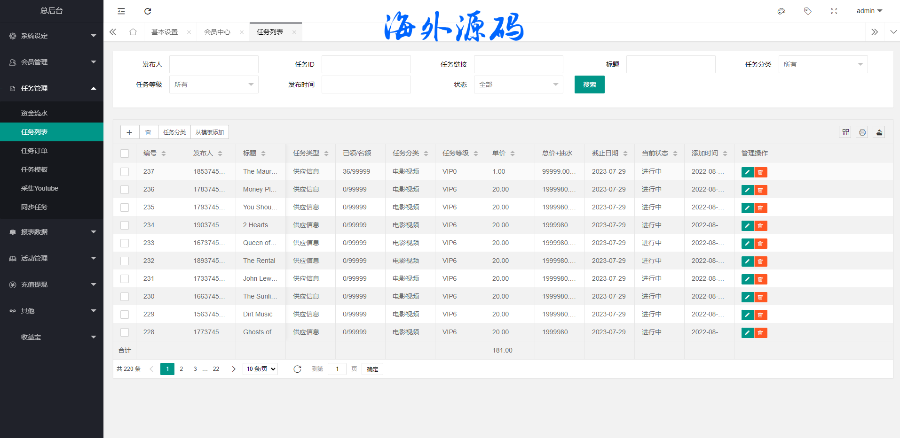This screenshot has width=900, height=438.
Task: Click the red delete icon for task 234
Action: pos(760,226)
